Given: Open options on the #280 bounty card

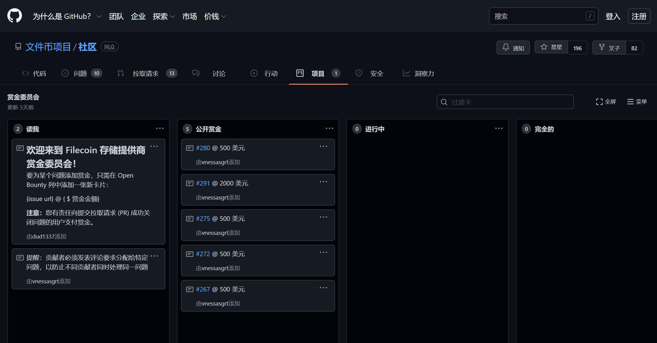Looking at the screenshot, I should (323, 146).
